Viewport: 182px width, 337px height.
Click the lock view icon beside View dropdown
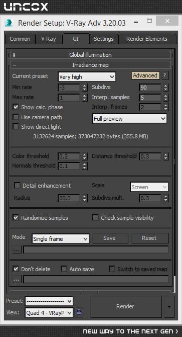click(x=79, y=312)
